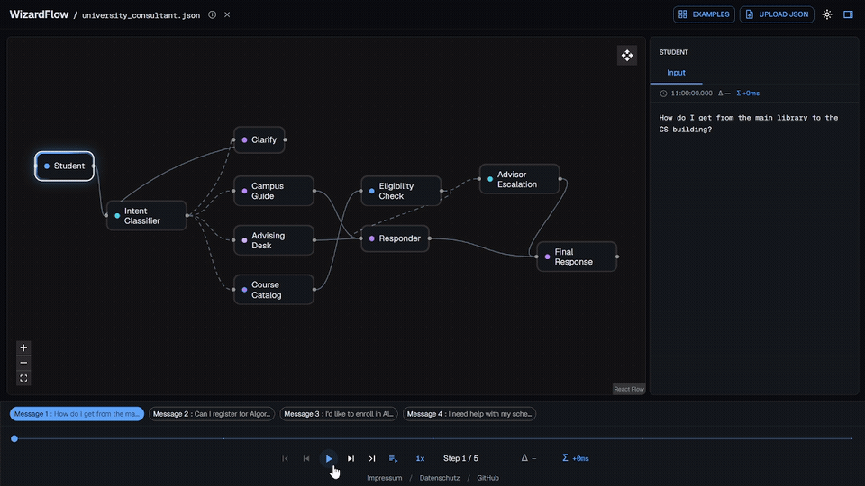Go to previous step icon
Viewport: 865px width, 486px height.
coord(306,458)
